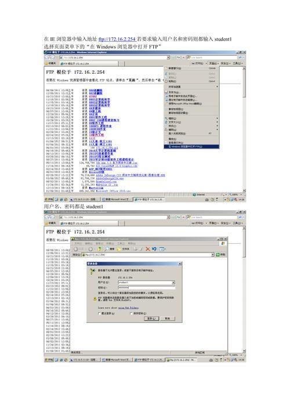Click Forward button in Explorer FTP window toolbar

92,249
